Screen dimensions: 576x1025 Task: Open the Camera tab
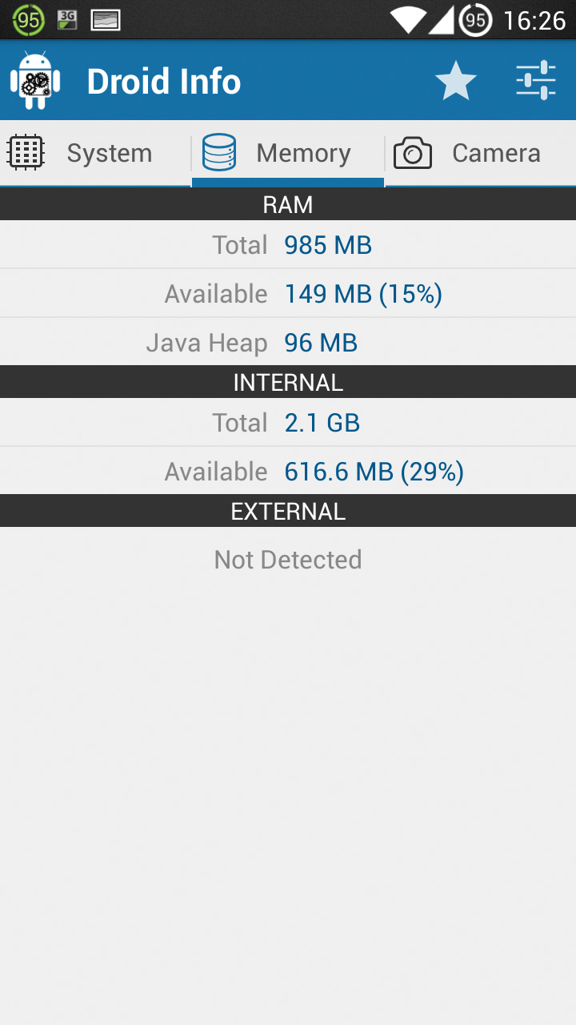(x=496, y=153)
